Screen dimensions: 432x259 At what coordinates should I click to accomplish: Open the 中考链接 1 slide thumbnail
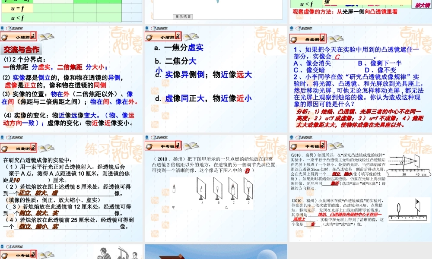(x=216, y=188)
